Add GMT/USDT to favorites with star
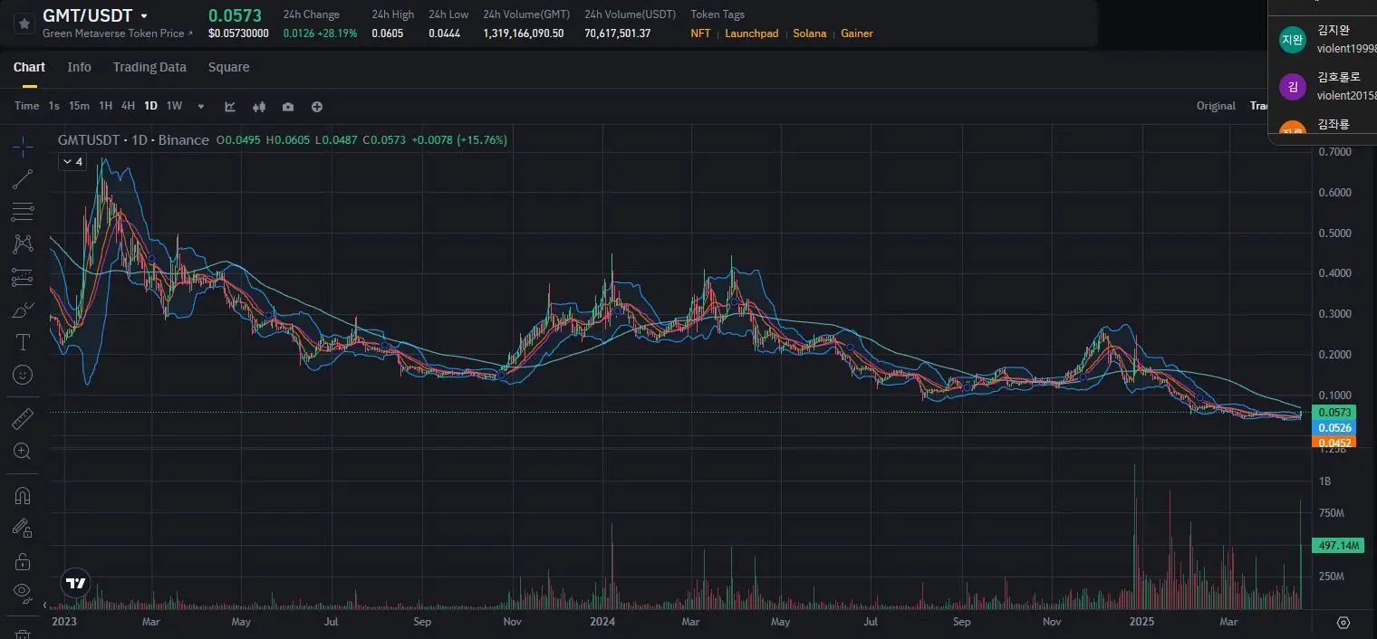The image size is (1377, 639). pyautogui.click(x=24, y=24)
